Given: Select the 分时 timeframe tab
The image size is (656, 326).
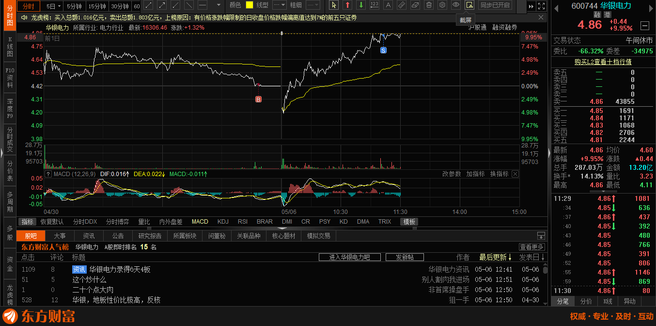Looking at the screenshot, I should [28, 6].
